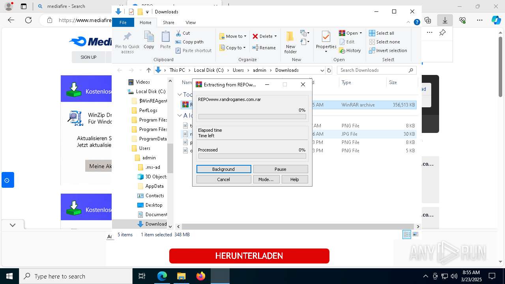505x284 pixels.
Task: Go up one folder level arrow
Action: point(148,70)
